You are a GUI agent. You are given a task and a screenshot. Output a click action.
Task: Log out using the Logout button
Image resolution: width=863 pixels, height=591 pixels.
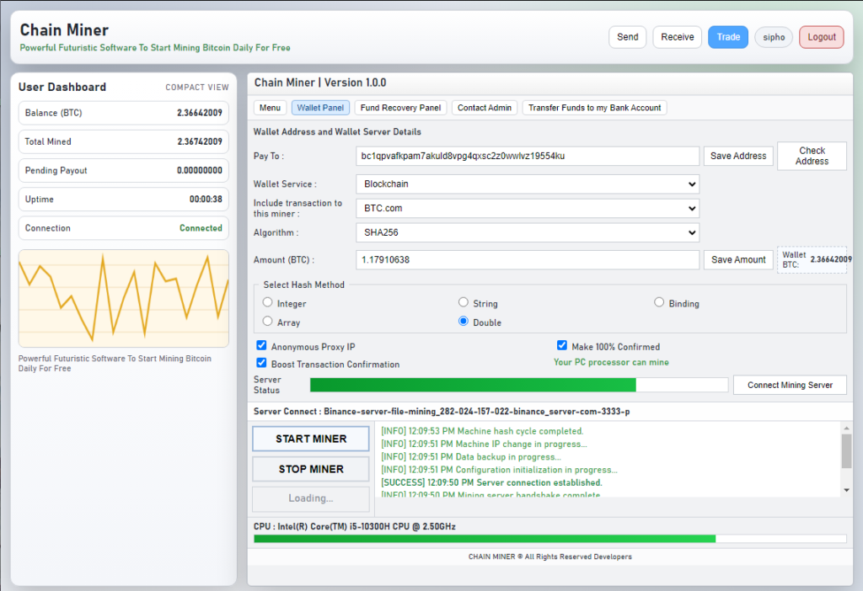(821, 37)
